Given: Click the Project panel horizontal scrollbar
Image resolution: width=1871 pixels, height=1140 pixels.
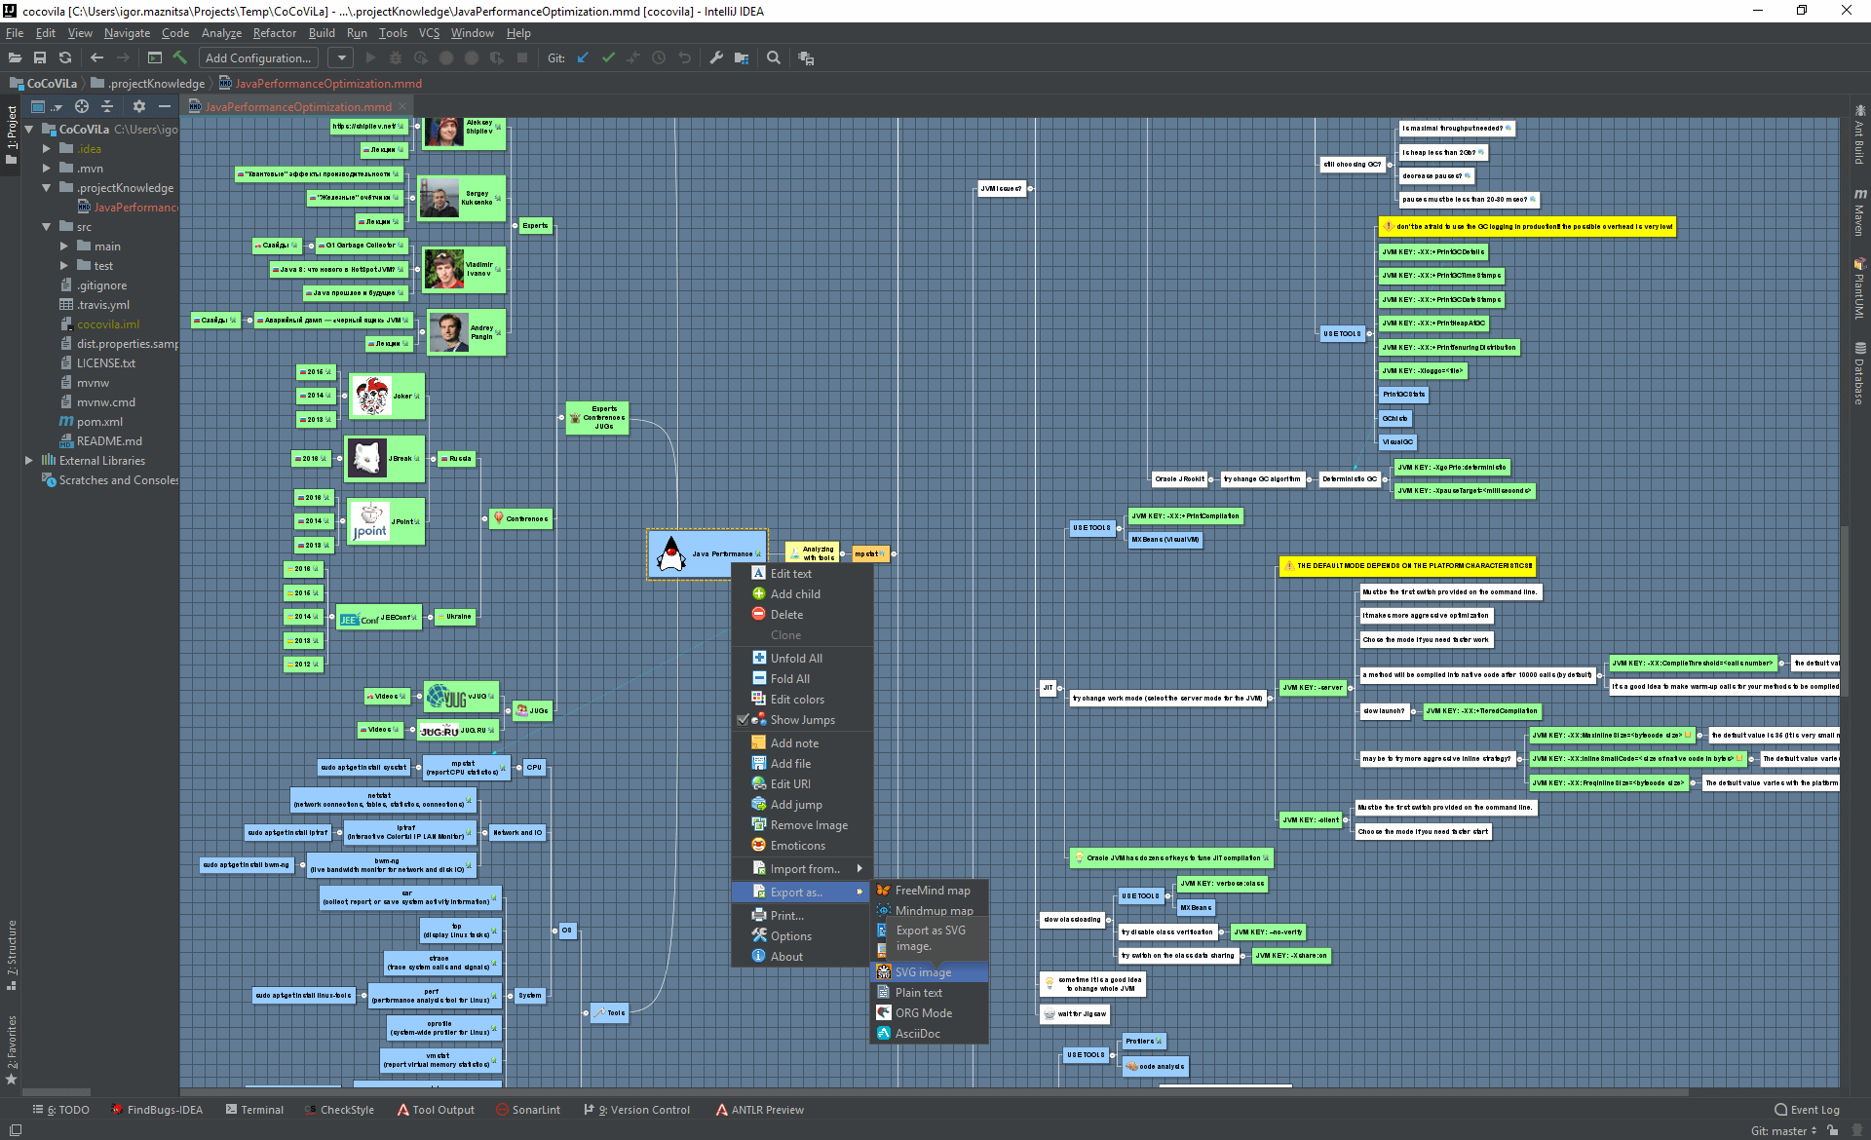Looking at the screenshot, I should [x=57, y=1093].
